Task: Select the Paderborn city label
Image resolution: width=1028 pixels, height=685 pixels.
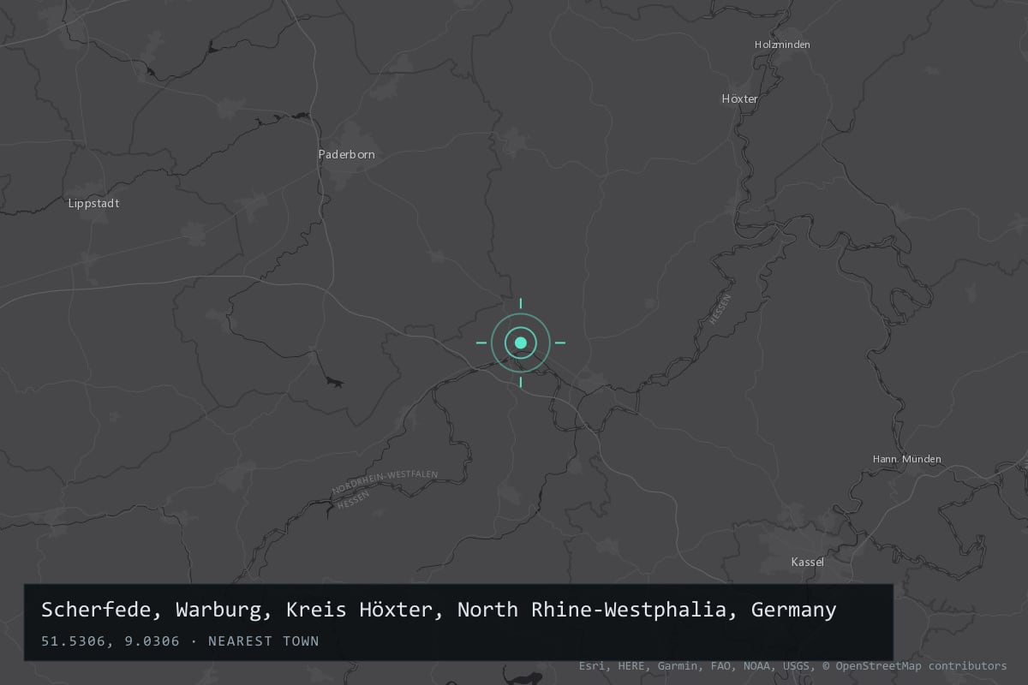Action: pyautogui.click(x=347, y=154)
